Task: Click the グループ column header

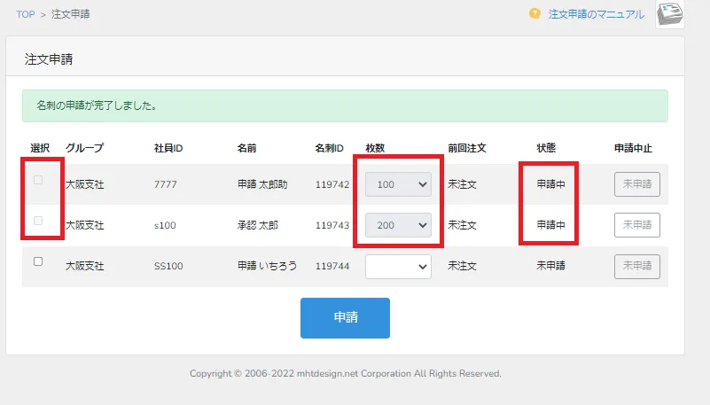Action: 85,148
